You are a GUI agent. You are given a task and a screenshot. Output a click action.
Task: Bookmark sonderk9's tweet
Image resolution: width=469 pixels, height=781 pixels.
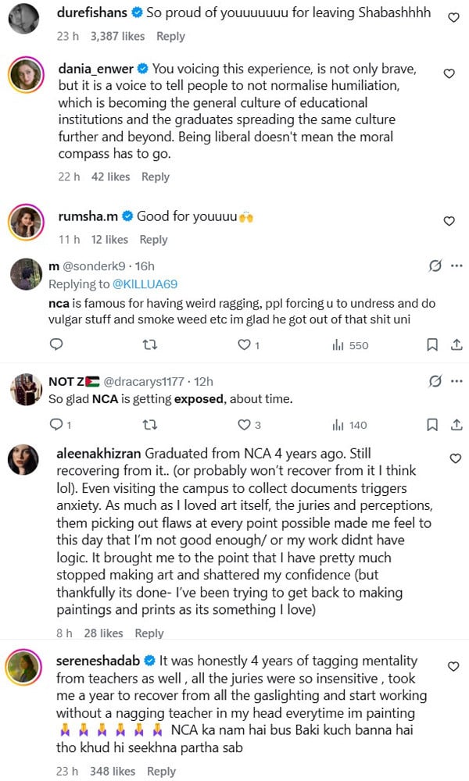click(x=431, y=344)
